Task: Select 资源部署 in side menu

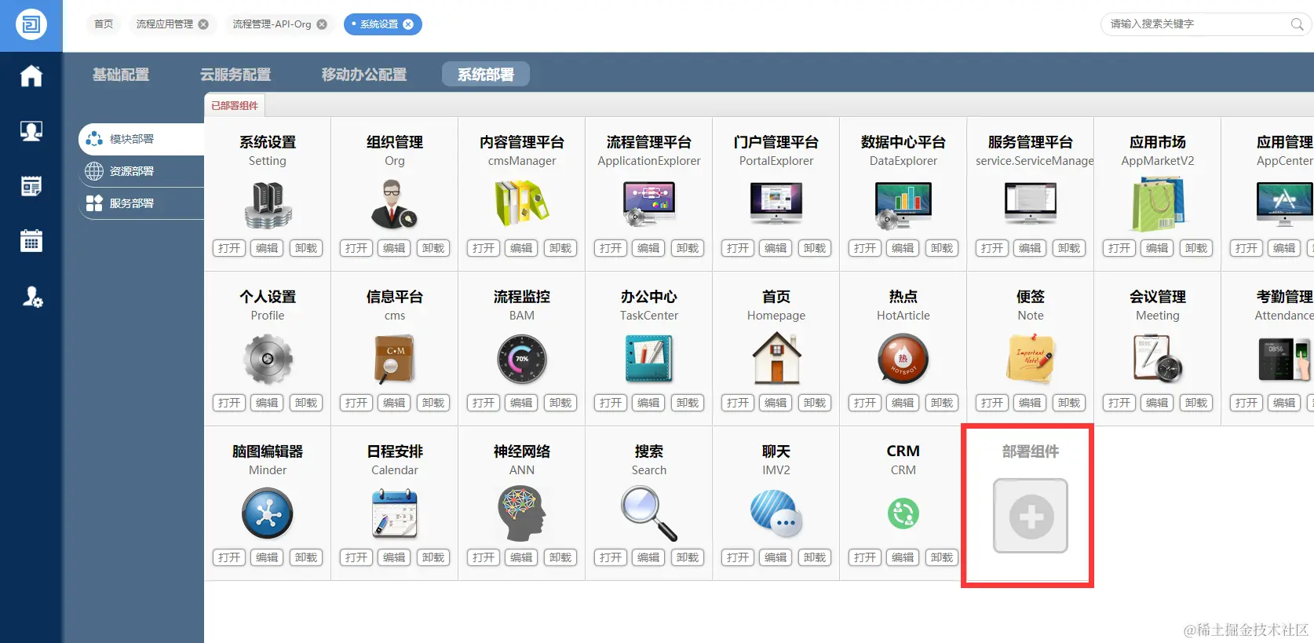Action: 141,171
